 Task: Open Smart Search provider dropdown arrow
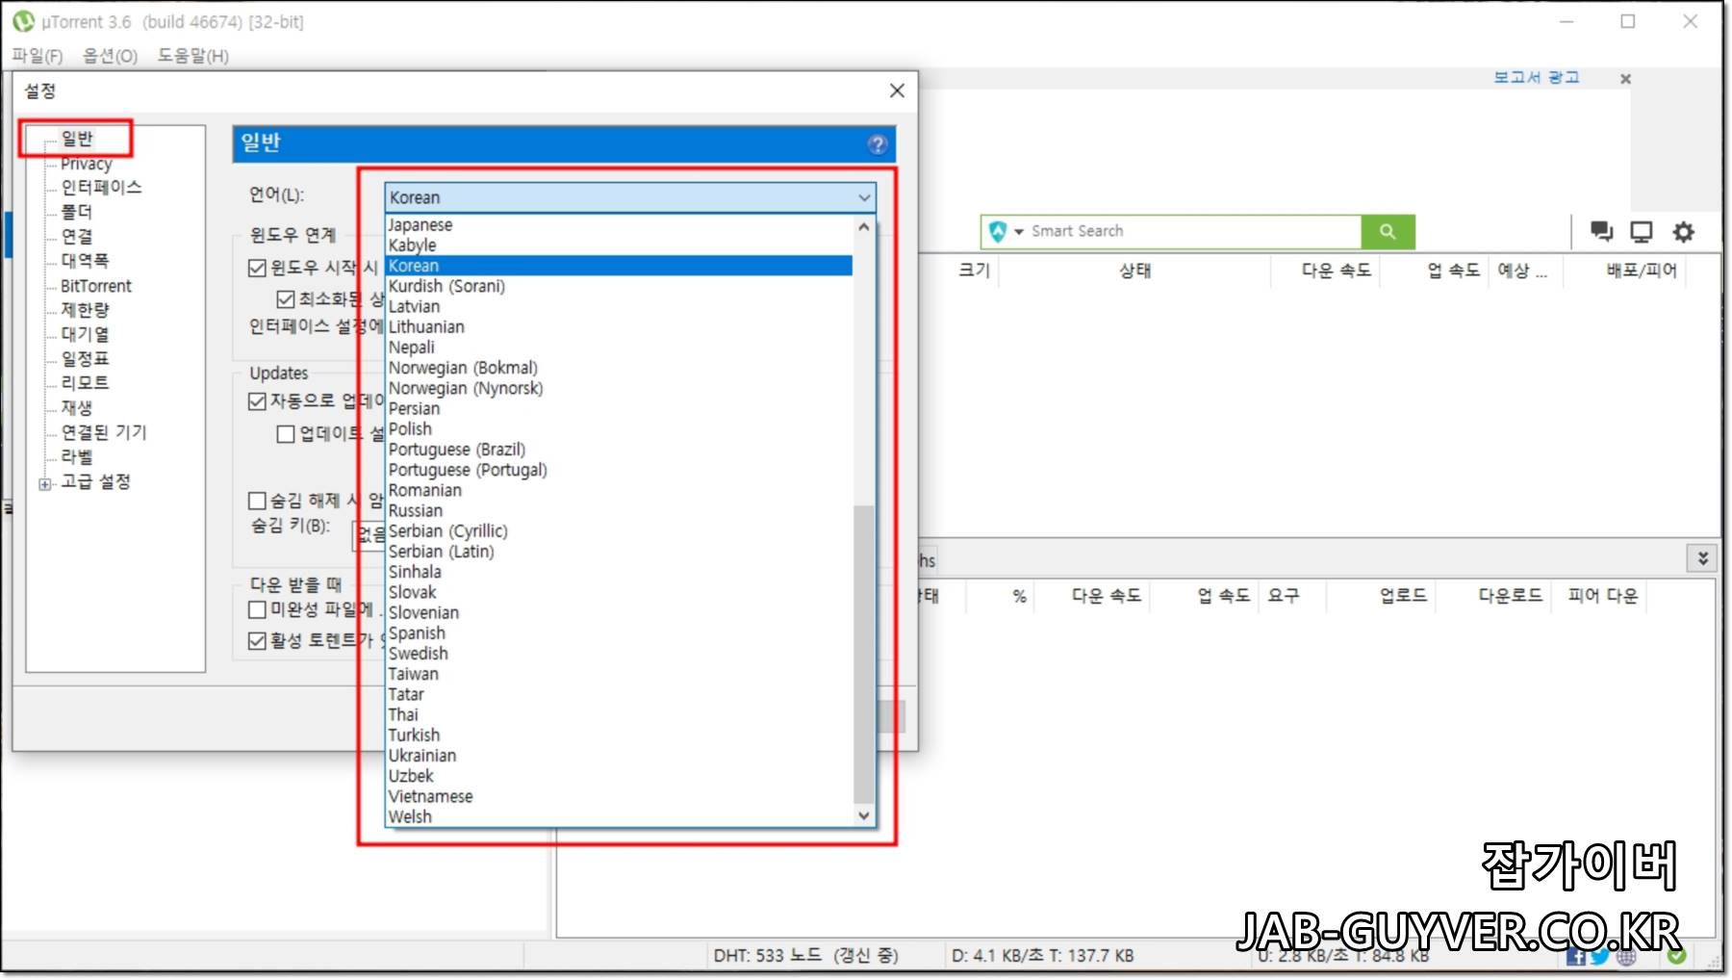tap(1019, 232)
